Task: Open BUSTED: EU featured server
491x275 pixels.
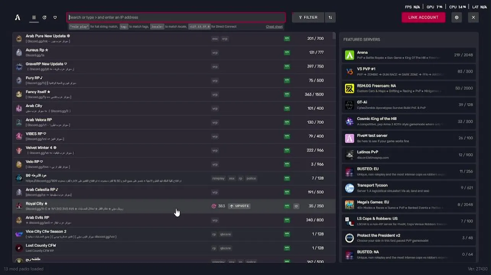Action: tap(409, 171)
